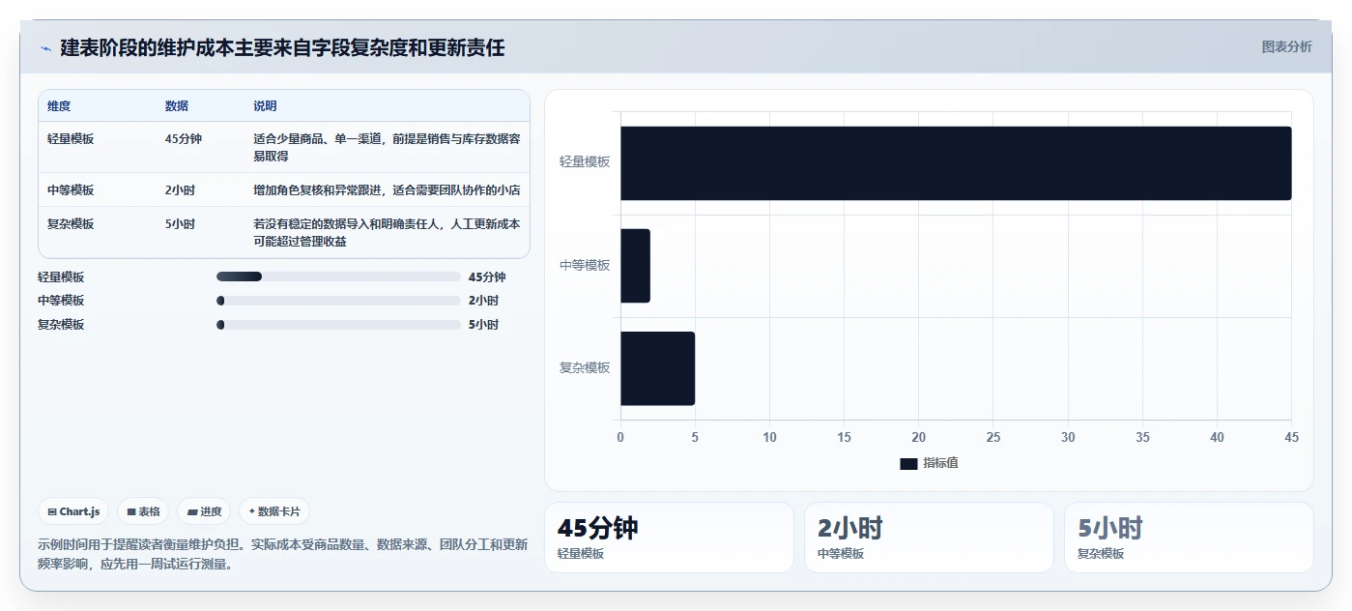Click the 5小时 table cell

click(x=180, y=224)
